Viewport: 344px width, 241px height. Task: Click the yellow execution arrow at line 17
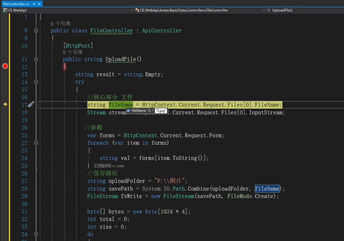click(x=5, y=104)
